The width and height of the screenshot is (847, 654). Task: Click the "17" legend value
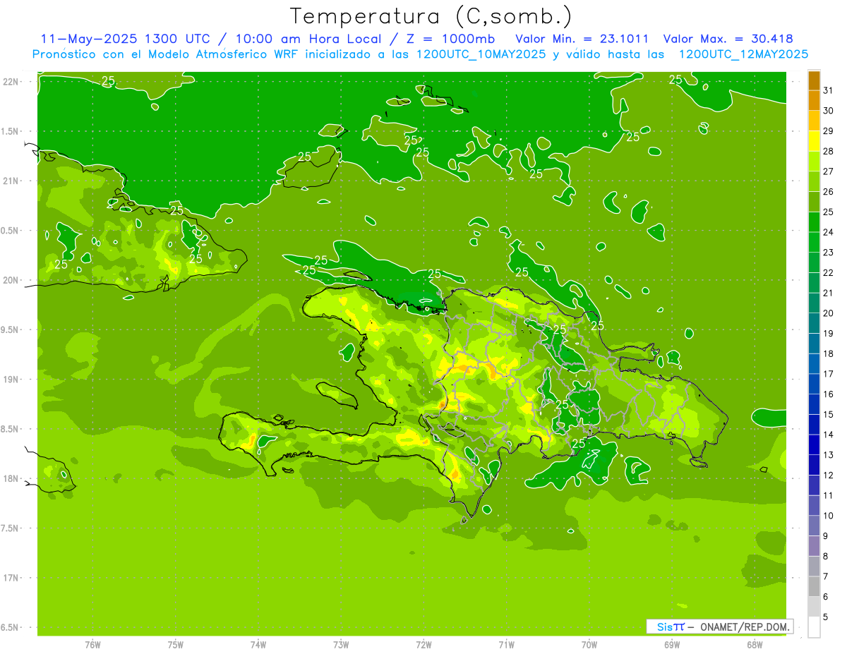pos(829,374)
